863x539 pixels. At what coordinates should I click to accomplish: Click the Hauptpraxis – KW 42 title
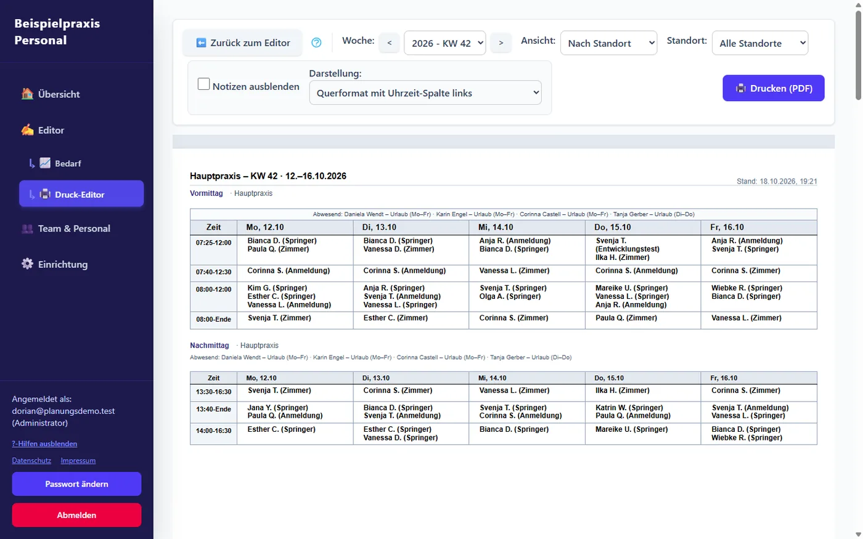coord(268,176)
